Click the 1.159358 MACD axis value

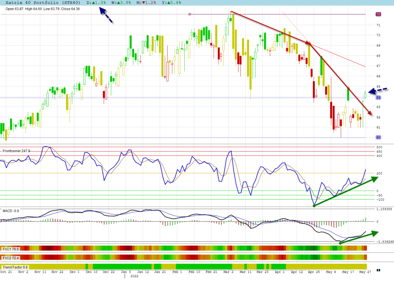tap(384, 209)
